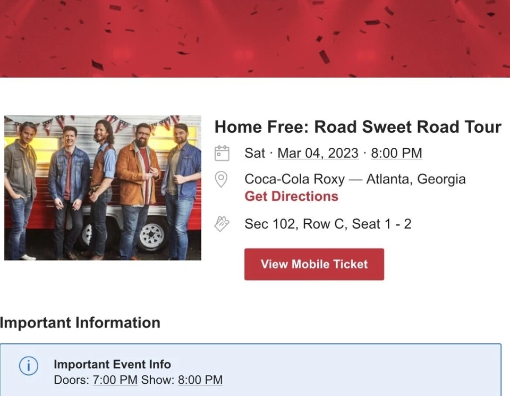This screenshot has width=510, height=396.
Task: Click the Home Free: Road Sweet Road Tour title
Action: click(358, 127)
